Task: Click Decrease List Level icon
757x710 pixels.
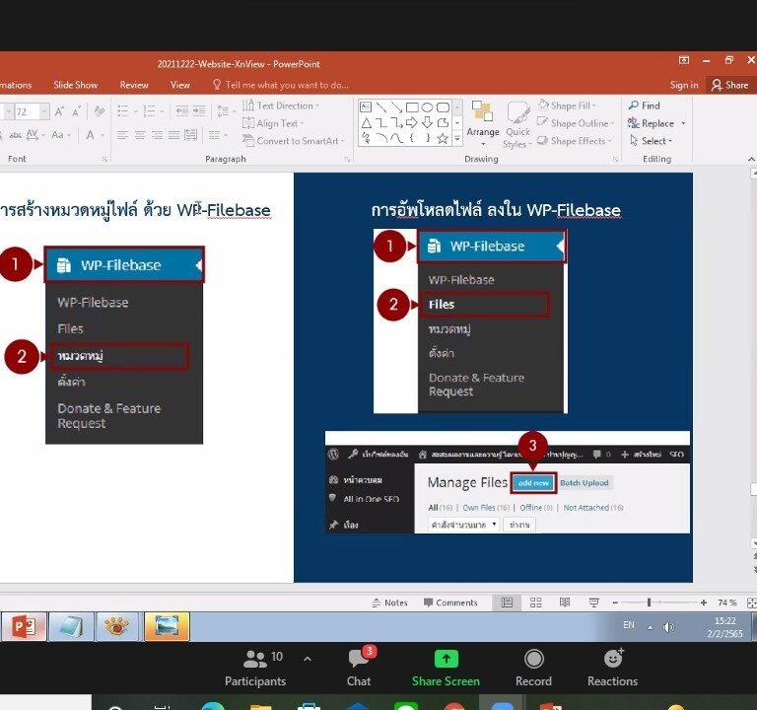Action: coord(182,111)
